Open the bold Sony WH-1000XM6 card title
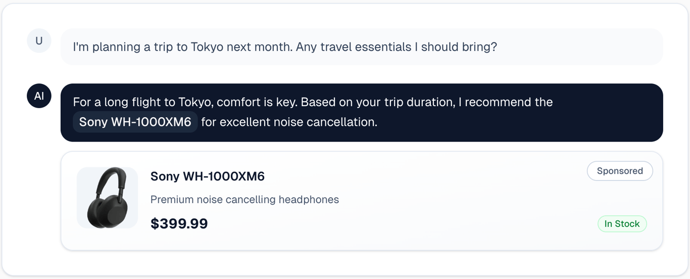690x279 pixels. (208, 176)
